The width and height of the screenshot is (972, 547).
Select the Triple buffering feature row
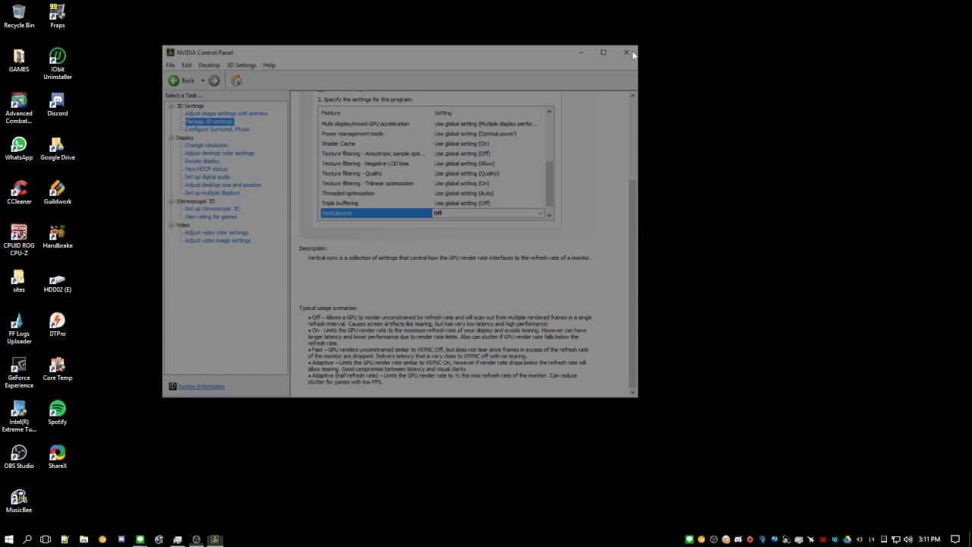point(431,203)
